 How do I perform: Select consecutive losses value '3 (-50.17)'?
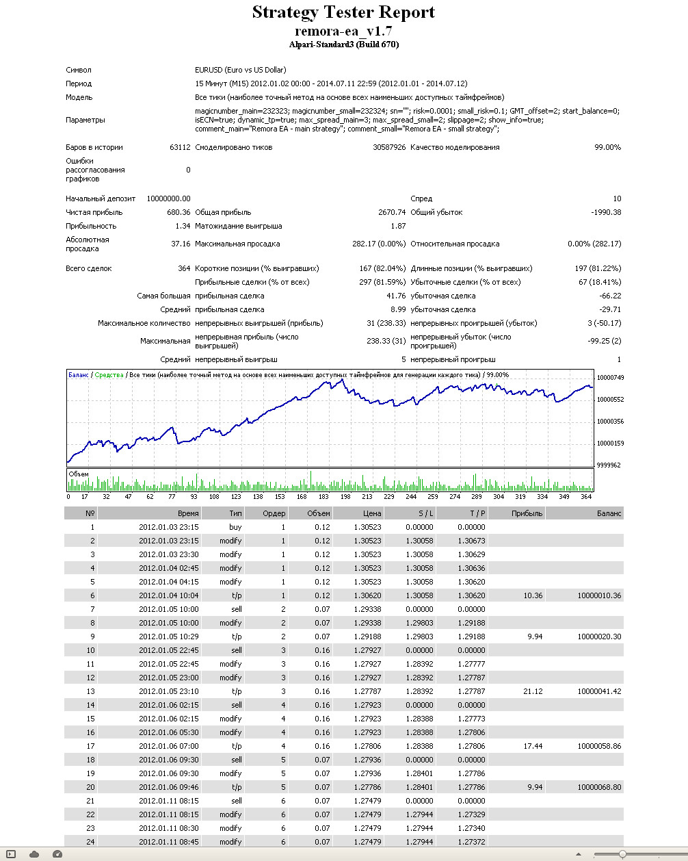(605, 323)
